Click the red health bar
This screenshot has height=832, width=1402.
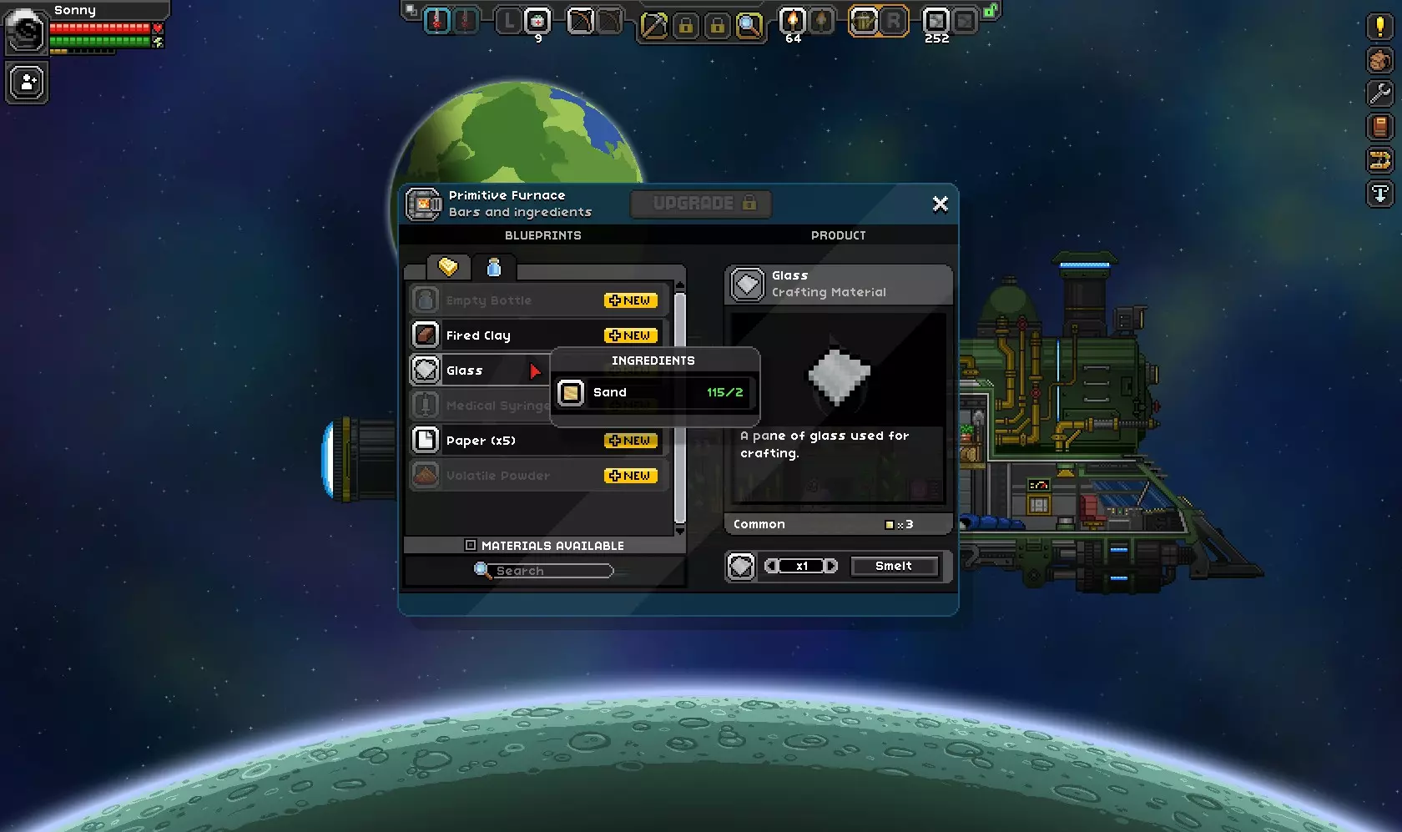tap(100, 28)
